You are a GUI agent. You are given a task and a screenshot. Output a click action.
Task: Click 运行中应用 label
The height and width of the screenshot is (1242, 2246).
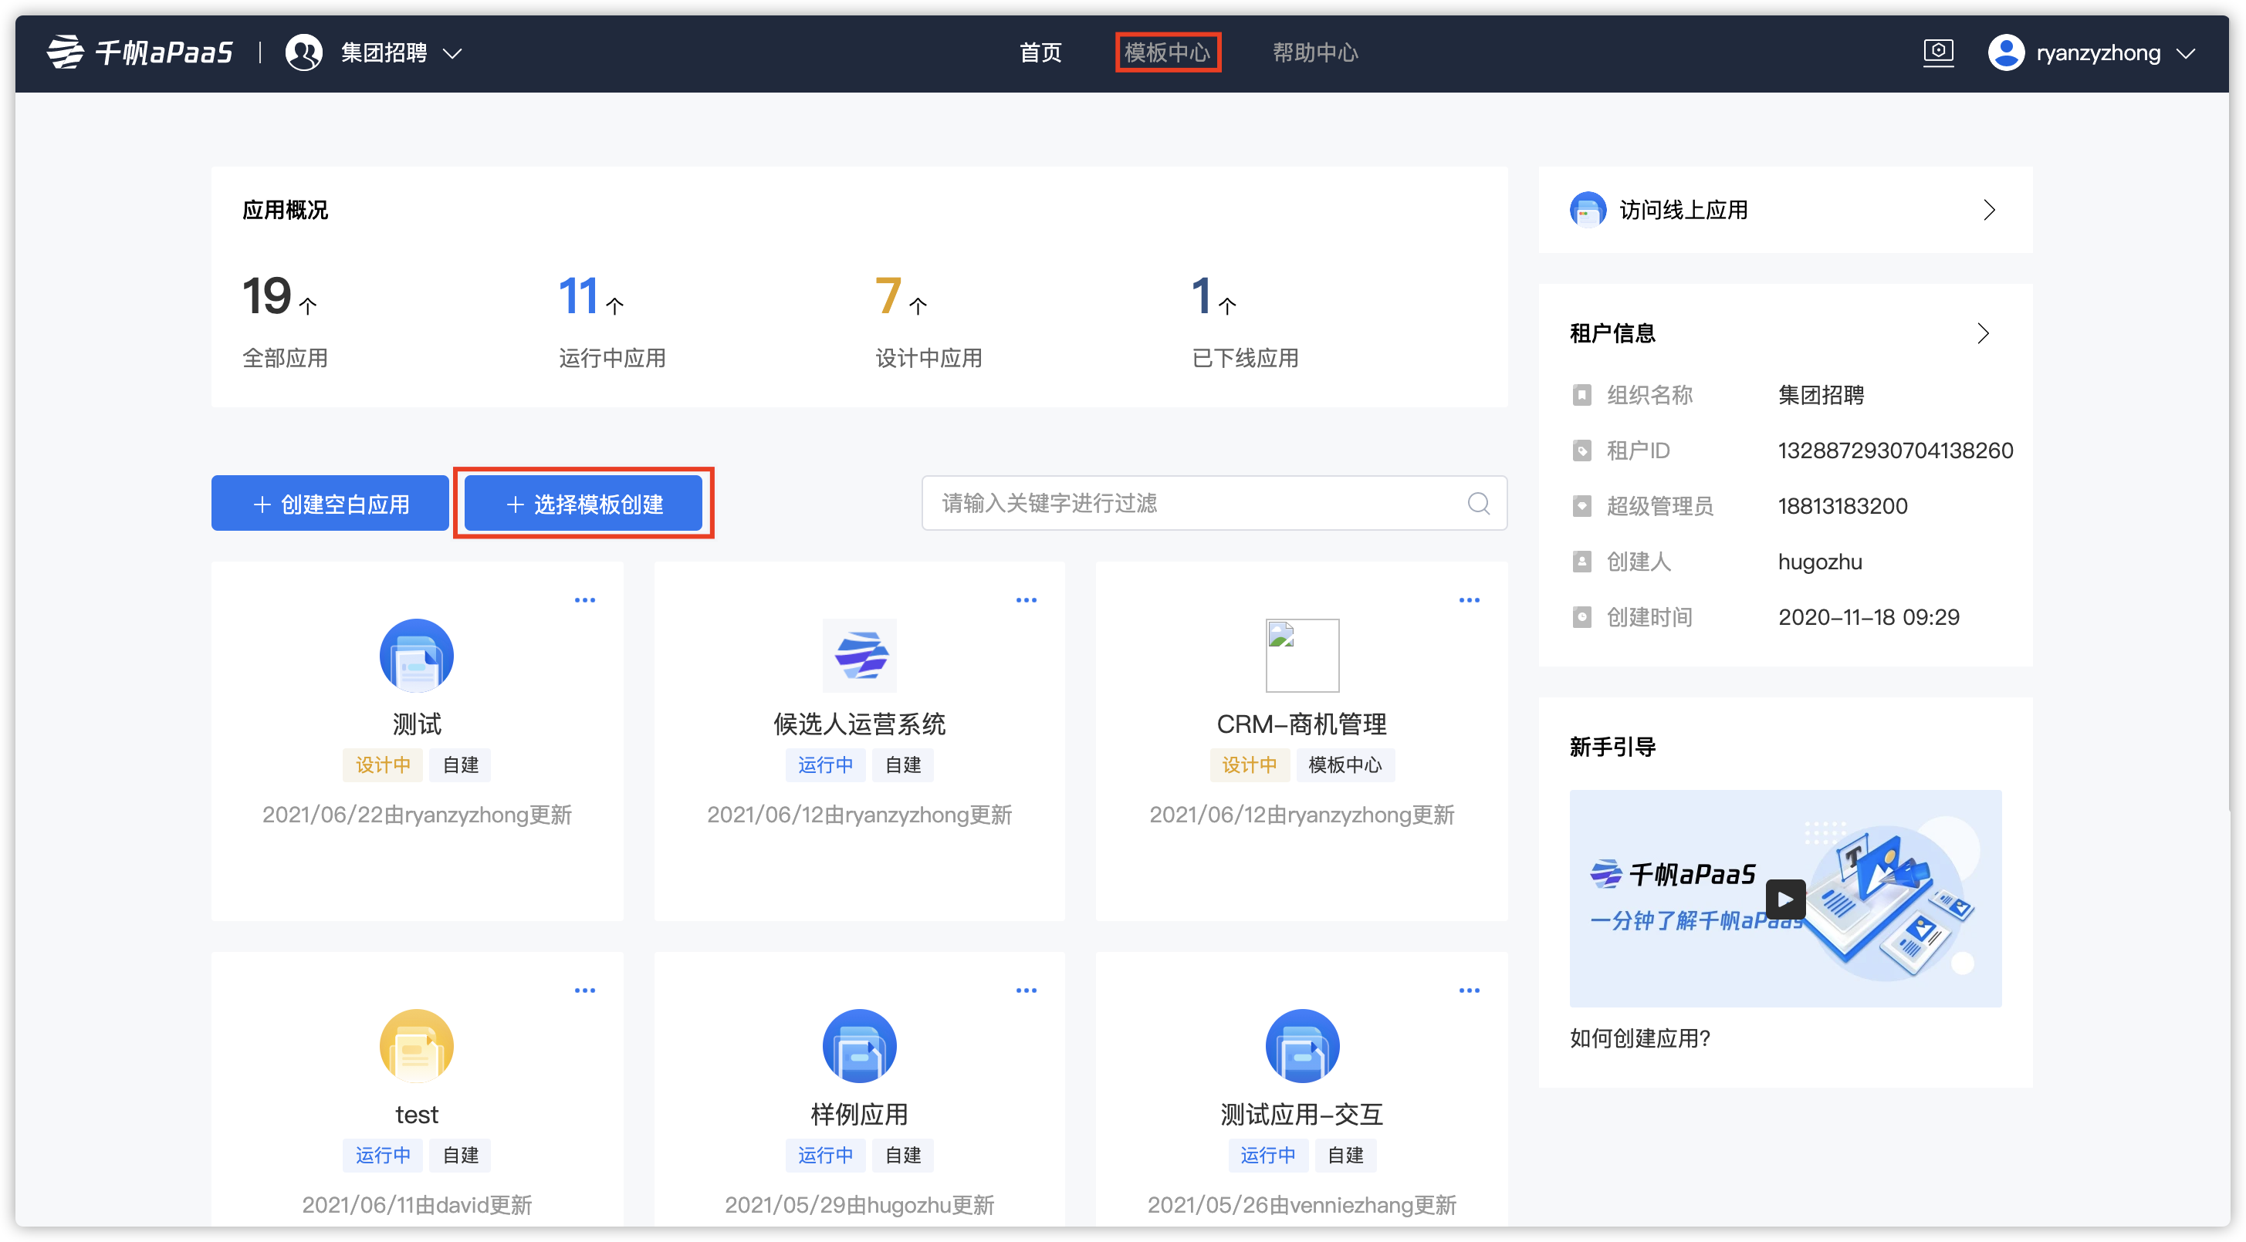(612, 358)
